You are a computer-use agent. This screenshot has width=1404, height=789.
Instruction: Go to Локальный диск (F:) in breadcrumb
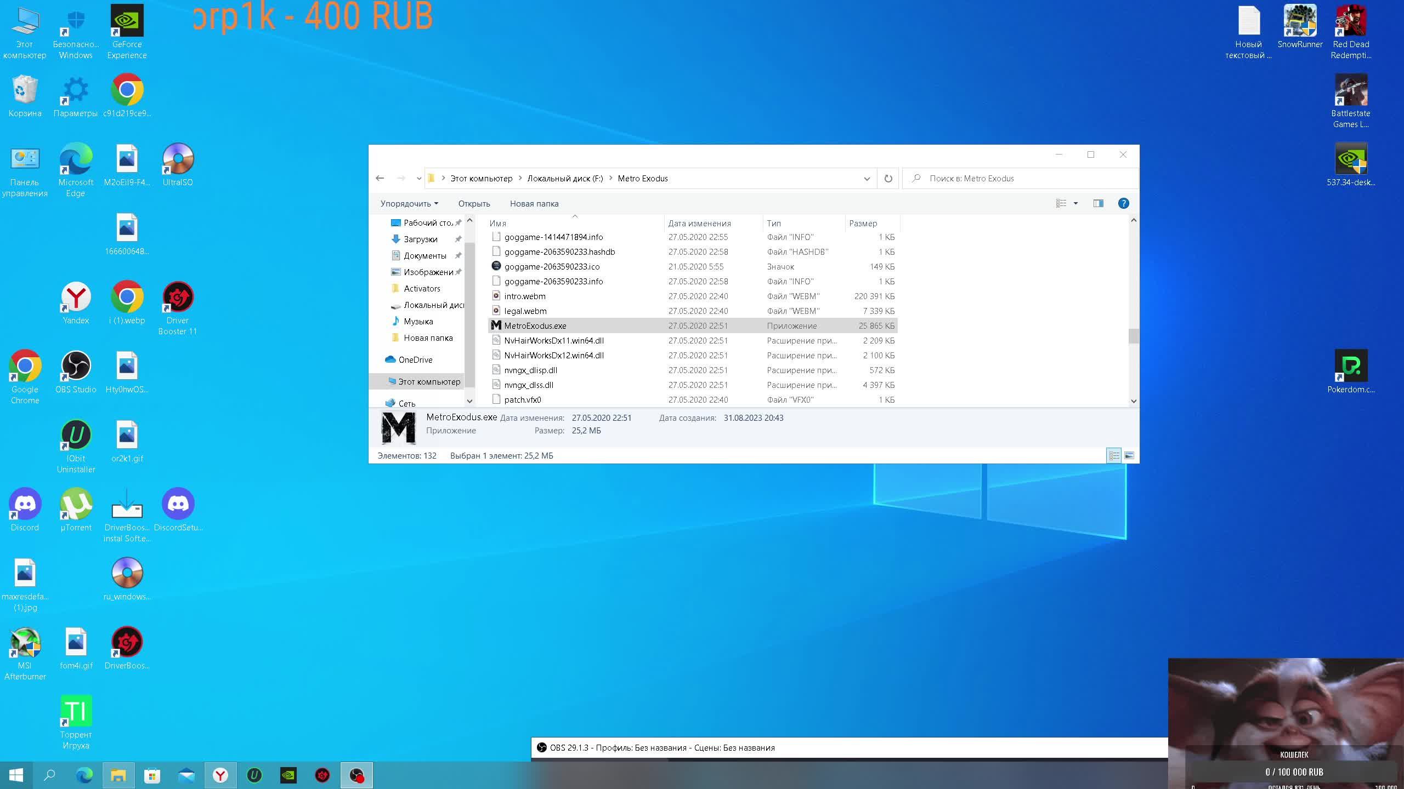(x=564, y=179)
